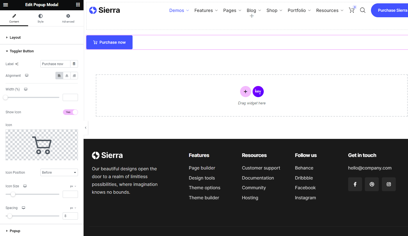Open the Shop menu
The height and width of the screenshot is (236, 408).
point(274,10)
